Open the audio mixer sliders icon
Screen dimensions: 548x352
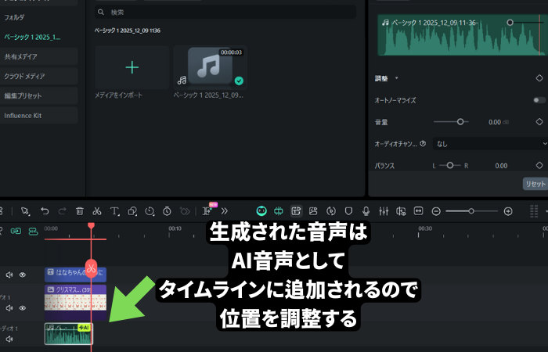point(384,211)
